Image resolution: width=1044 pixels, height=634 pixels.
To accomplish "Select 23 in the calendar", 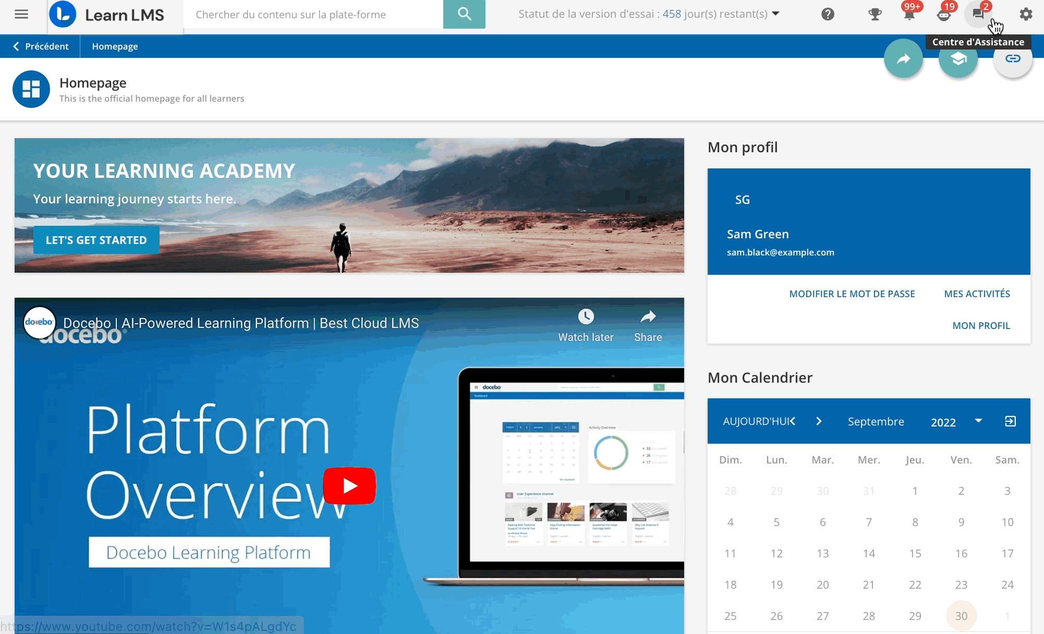I will (x=961, y=584).
